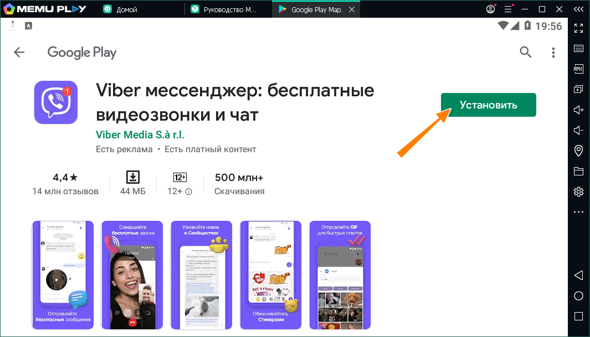This screenshot has width=590, height=337.
Task: Open the Совершайте бесплатные звонки screenshot
Action: (132, 275)
